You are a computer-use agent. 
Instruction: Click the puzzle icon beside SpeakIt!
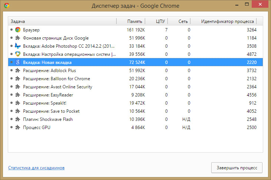[x=17, y=103]
